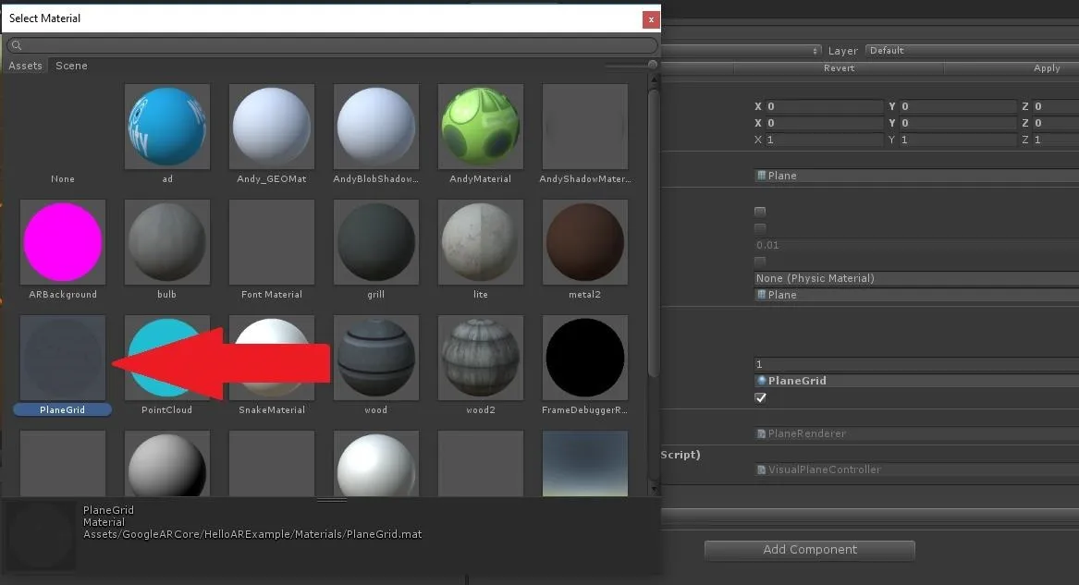Click the 'PlaneGrid' label under the thumbnail
Screen dimensions: 1079x585
pyautogui.click(x=62, y=409)
